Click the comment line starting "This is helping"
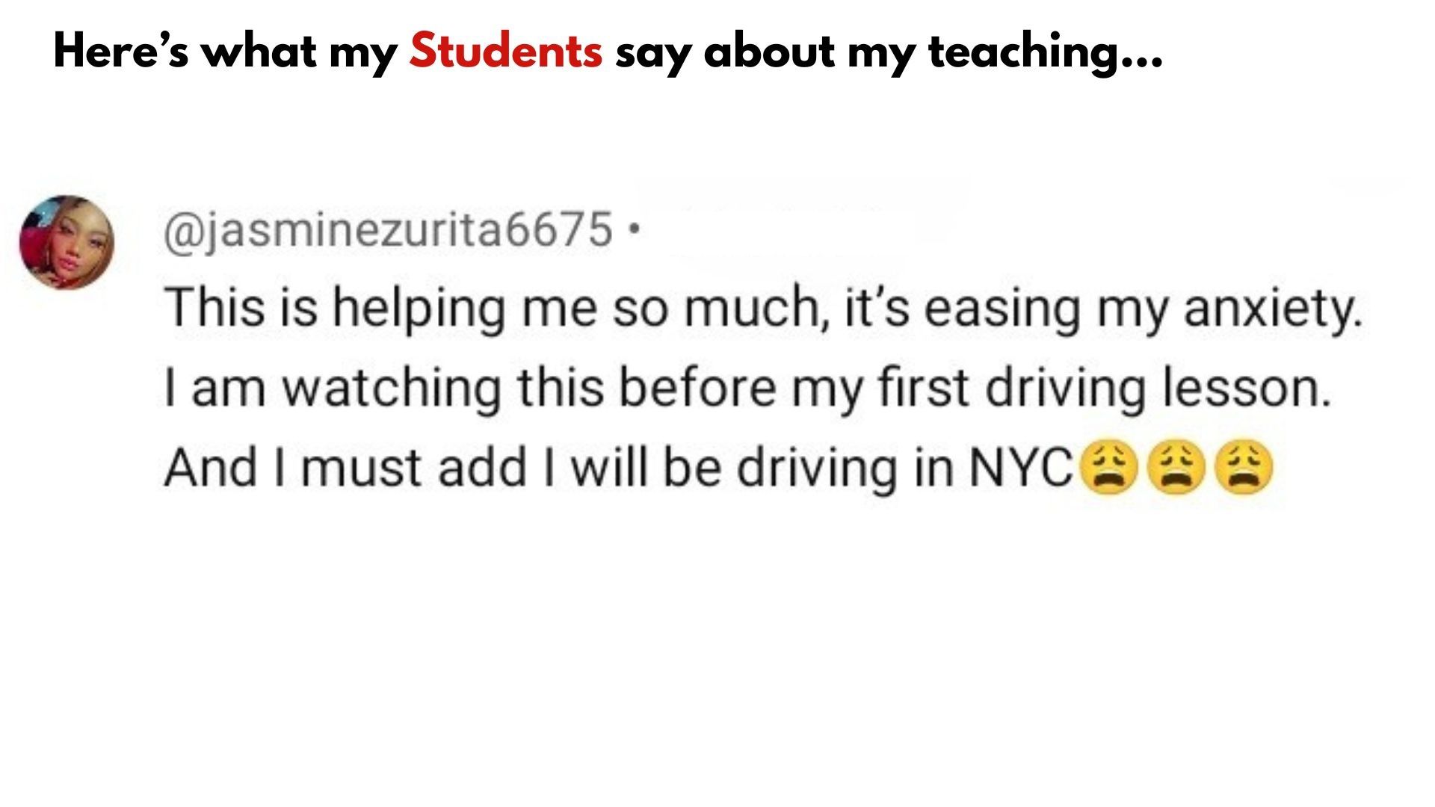Screen dimensions: 1435x807 [763, 309]
